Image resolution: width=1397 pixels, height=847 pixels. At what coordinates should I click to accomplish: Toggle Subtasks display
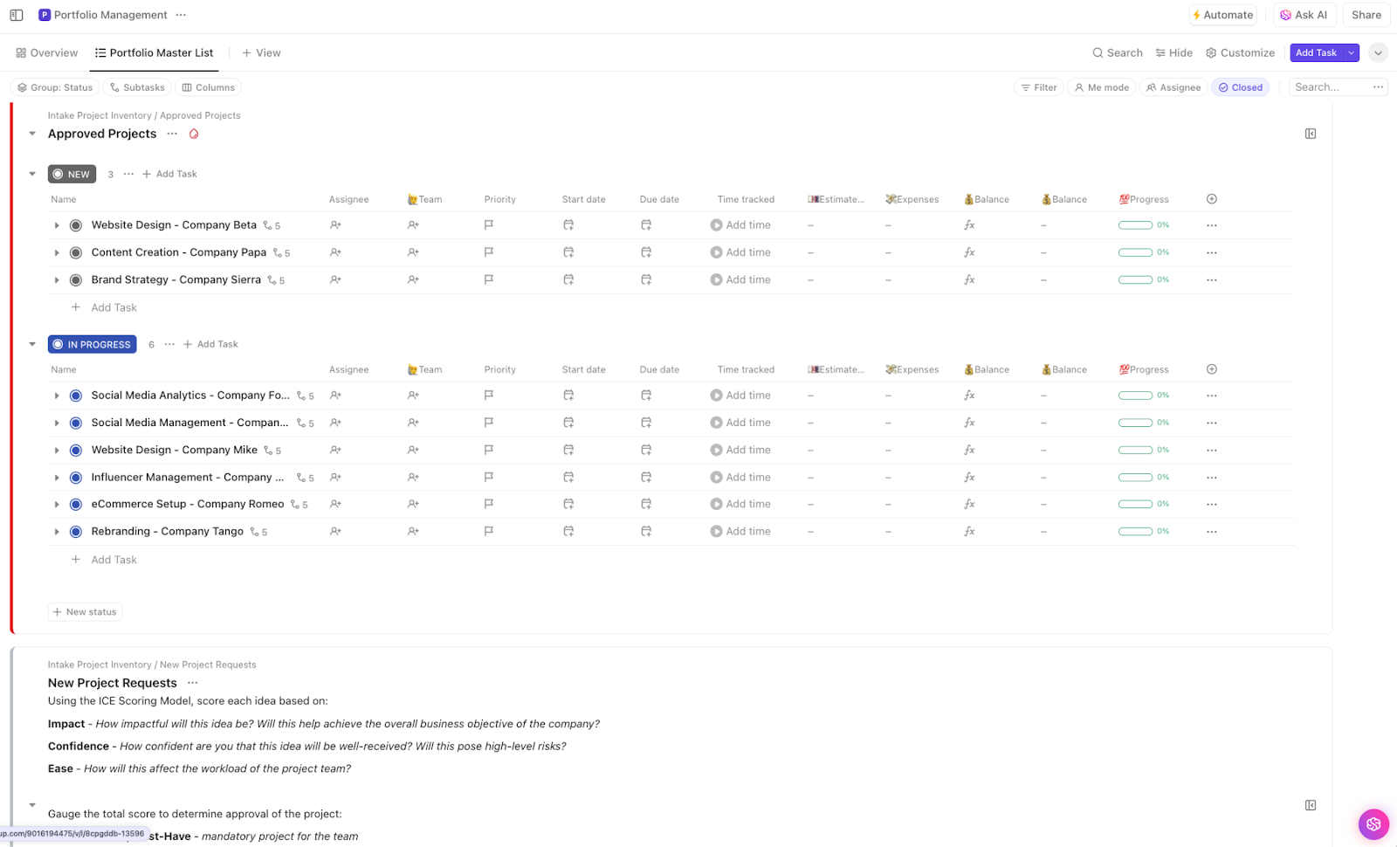137,87
